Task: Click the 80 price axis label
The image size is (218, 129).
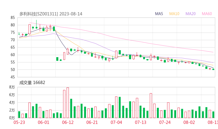Action: click(12, 25)
